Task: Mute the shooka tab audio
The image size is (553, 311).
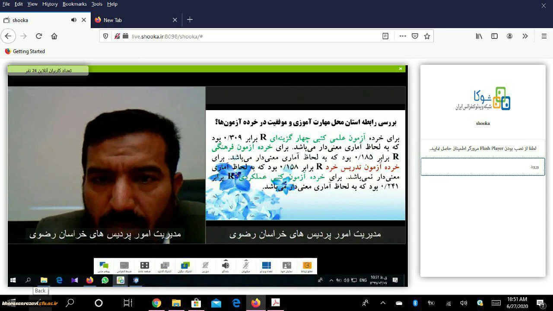Action: 73,20
